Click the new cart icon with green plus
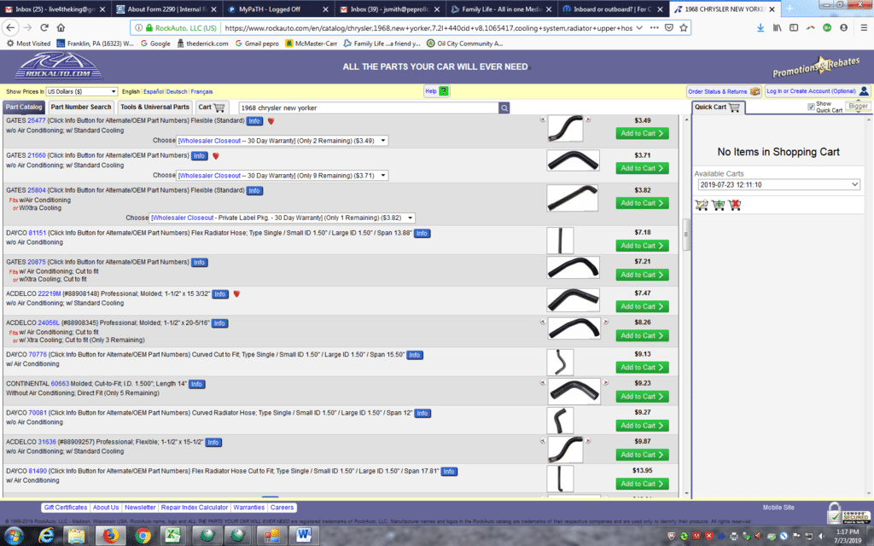874x546 pixels. tap(718, 205)
